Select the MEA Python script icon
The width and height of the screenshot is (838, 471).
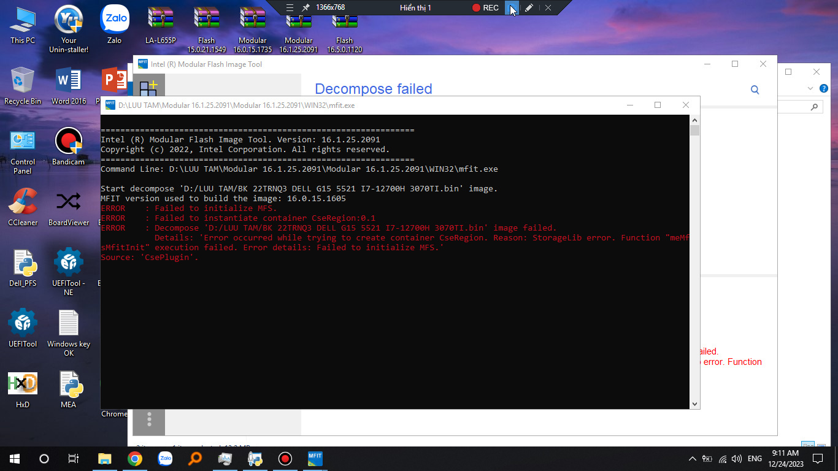click(x=69, y=389)
